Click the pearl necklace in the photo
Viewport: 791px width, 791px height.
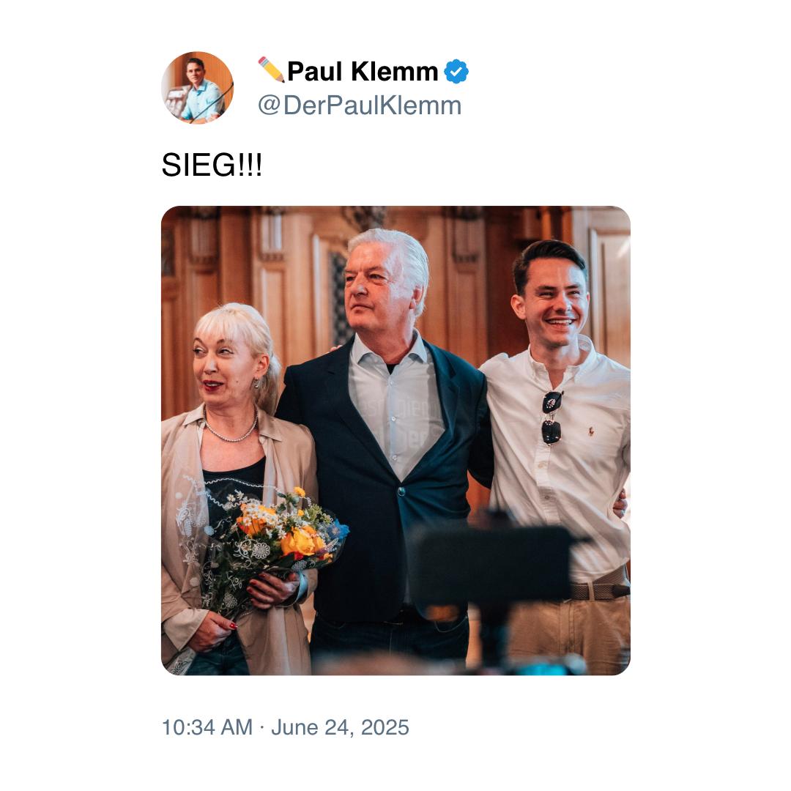(x=231, y=434)
